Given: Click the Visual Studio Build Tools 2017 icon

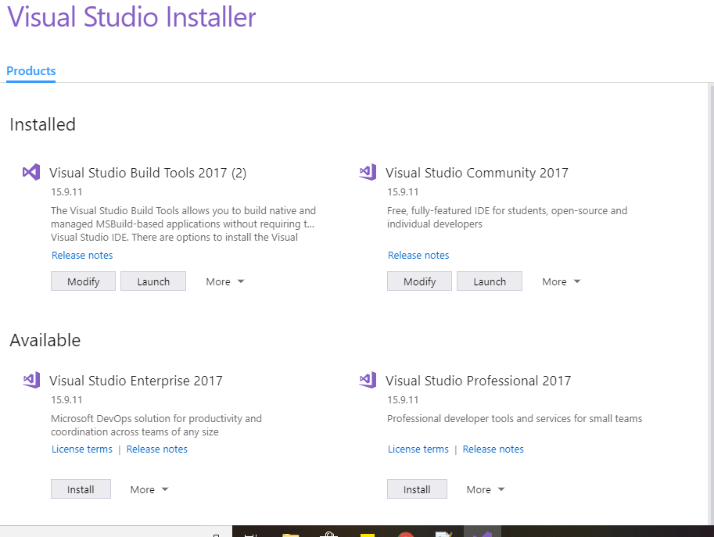Looking at the screenshot, I should [31, 173].
